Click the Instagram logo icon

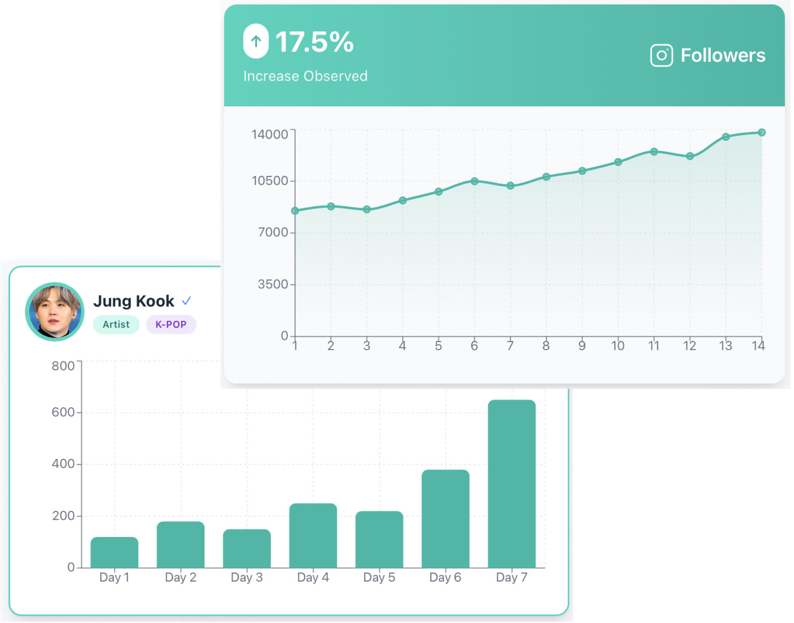click(661, 56)
